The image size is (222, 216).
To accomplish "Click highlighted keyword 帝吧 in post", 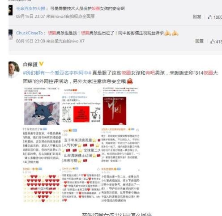I will tap(150, 73).
